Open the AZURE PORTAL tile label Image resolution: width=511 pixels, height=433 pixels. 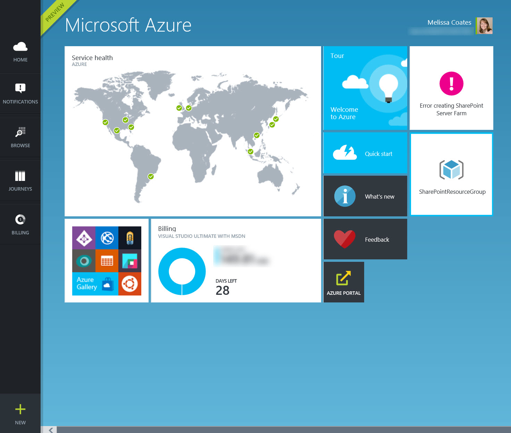click(x=344, y=293)
